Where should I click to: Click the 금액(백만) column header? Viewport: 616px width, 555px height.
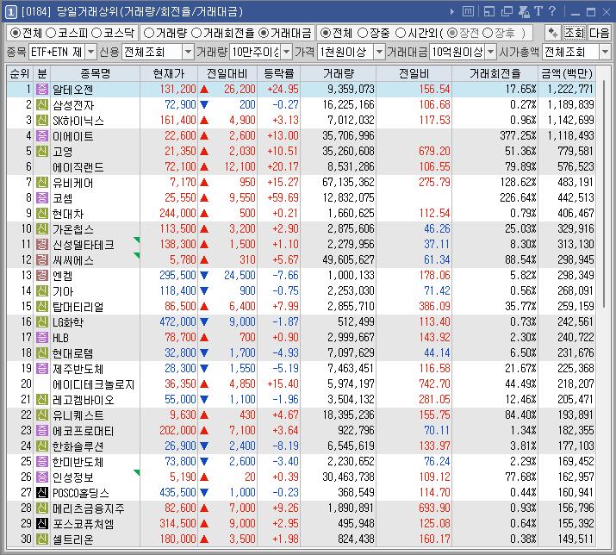coord(567,73)
